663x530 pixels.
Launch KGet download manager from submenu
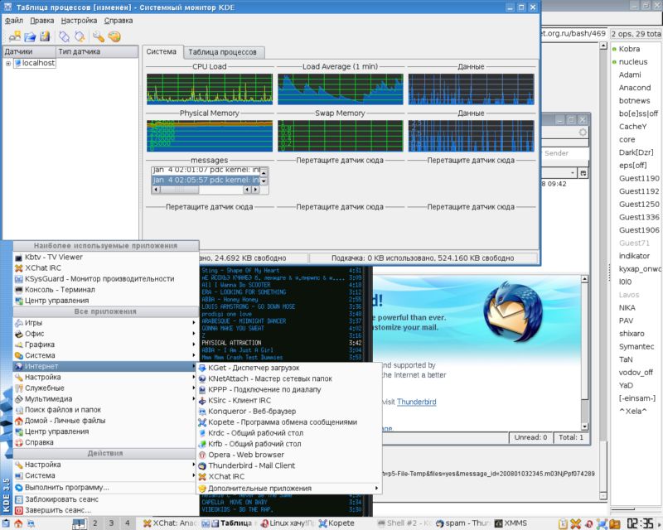pyautogui.click(x=254, y=367)
